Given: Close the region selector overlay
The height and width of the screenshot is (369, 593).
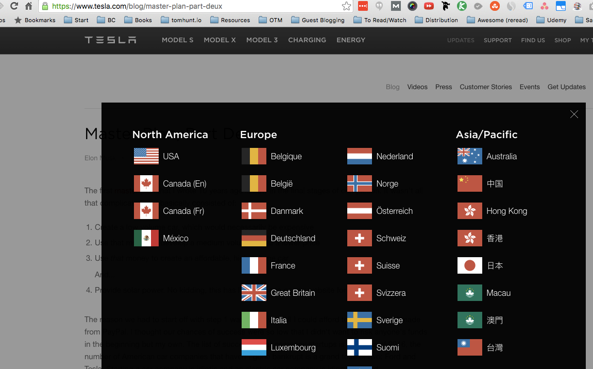Looking at the screenshot, I should (x=574, y=114).
